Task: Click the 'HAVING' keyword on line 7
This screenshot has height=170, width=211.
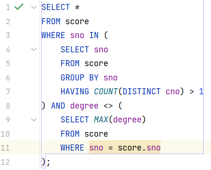Action: pyautogui.click(x=75, y=92)
